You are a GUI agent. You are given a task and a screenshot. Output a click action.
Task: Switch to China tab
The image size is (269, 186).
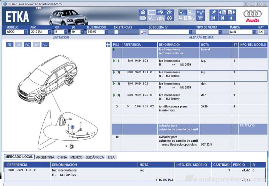pos(62,157)
